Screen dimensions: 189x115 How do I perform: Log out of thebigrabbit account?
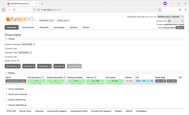[x=180, y=28]
